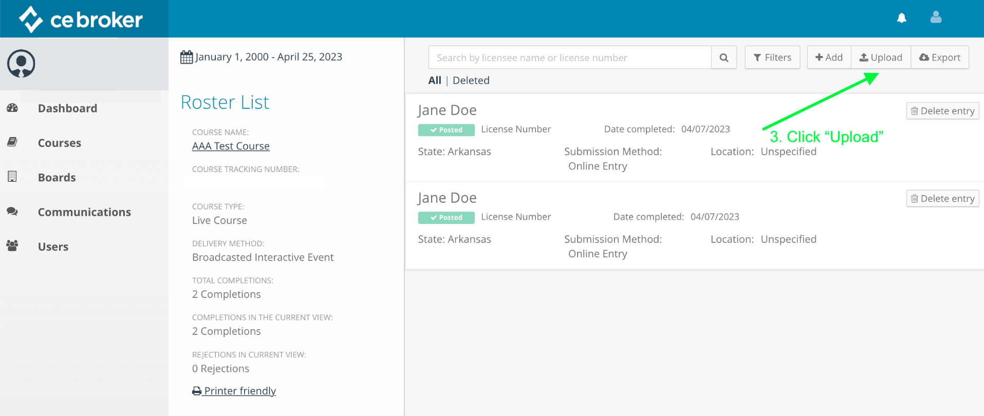984x416 pixels.
Task: Switch to the Deleted tab
Action: pos(471,81)
